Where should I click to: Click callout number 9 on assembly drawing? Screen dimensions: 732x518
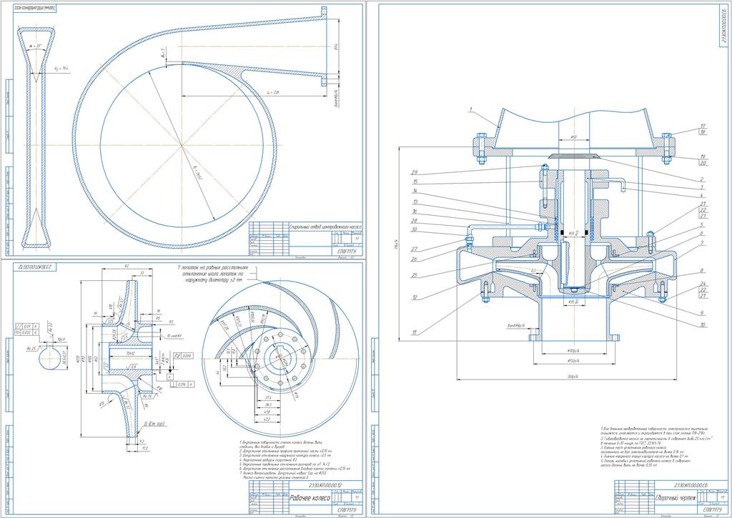tap(702, 314)
